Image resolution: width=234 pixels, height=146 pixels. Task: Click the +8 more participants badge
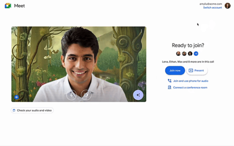point(196,54)
